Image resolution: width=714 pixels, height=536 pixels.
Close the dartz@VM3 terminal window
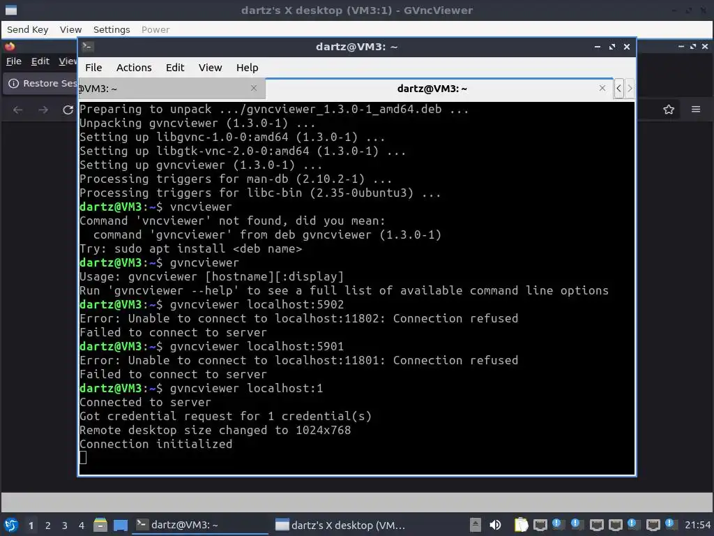coord(627,47)
